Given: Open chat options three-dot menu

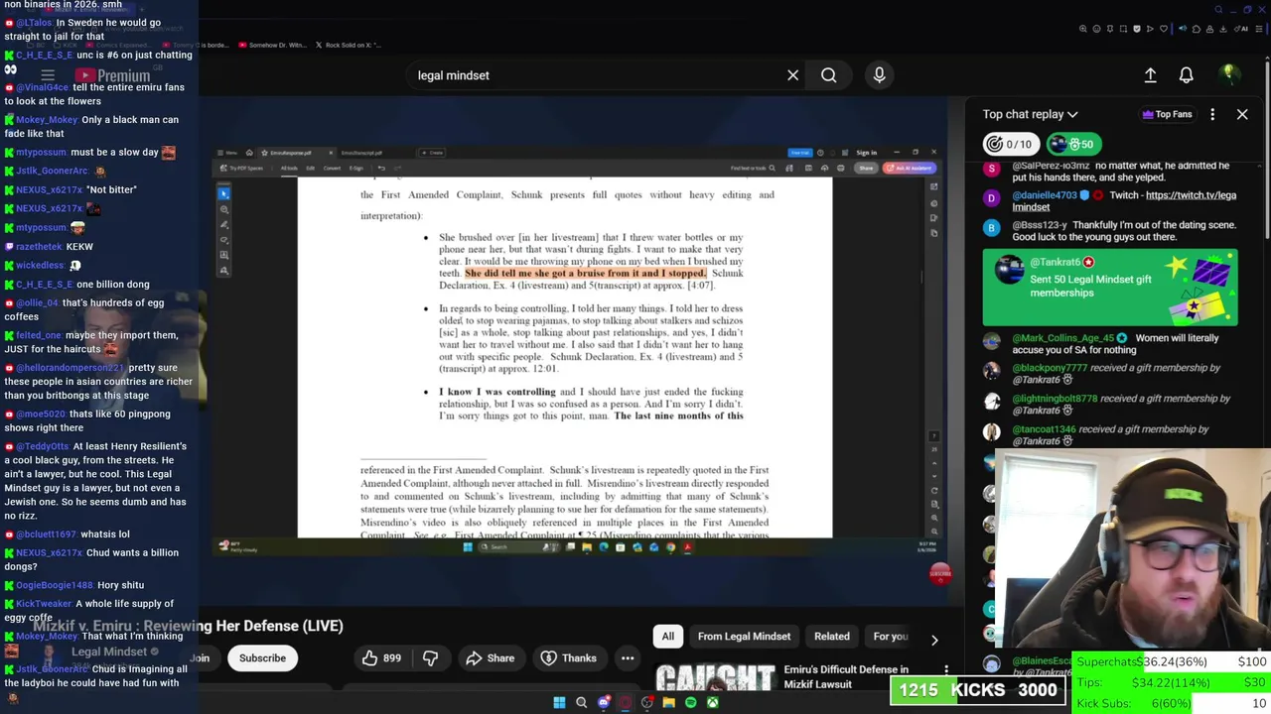Looking at the screenshot, I should pyautogui.click(x=1212, y=114).
